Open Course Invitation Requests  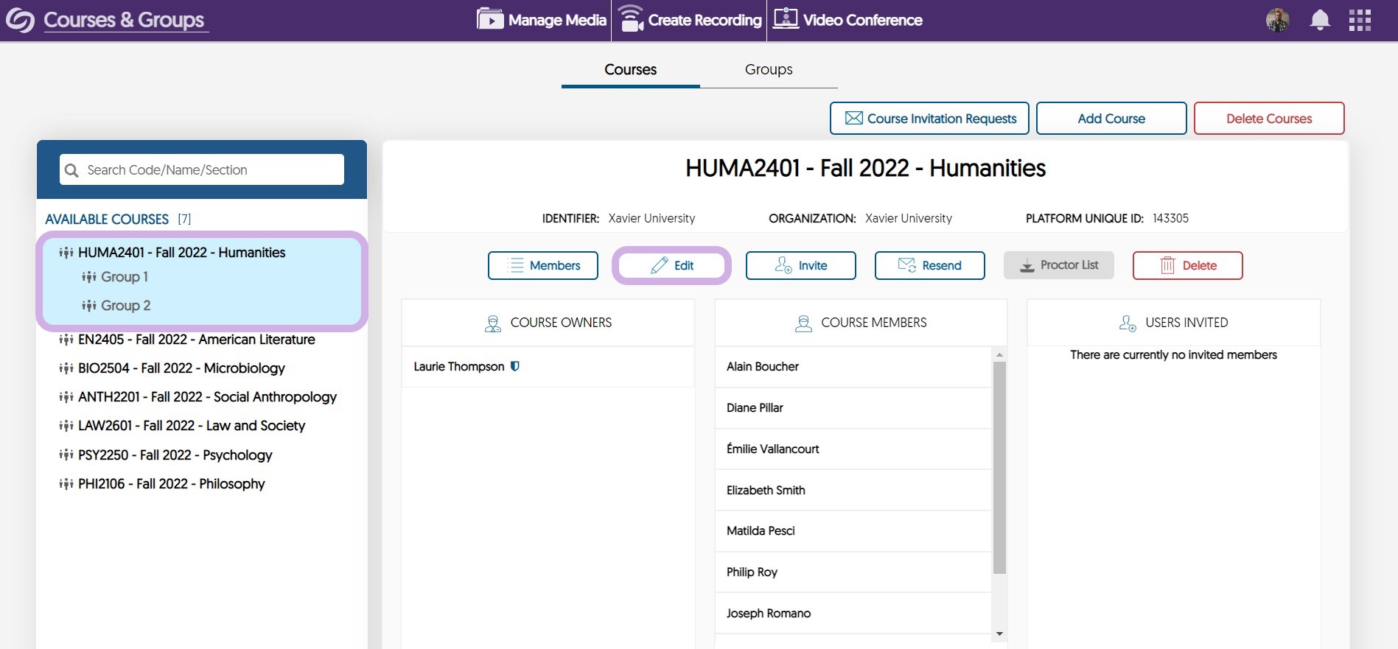point(929,119)
